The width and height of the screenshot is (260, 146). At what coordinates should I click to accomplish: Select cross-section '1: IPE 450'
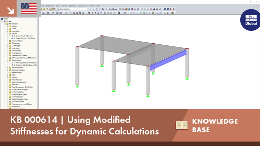(26, 63)
